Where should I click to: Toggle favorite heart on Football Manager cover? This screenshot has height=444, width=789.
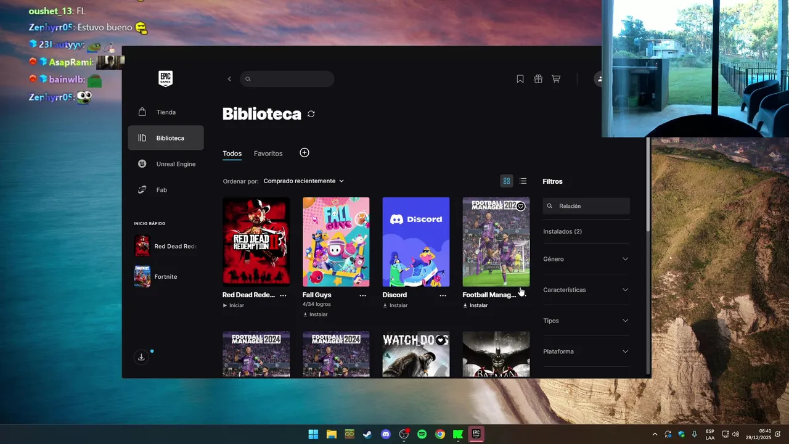(x=521, y=207)
